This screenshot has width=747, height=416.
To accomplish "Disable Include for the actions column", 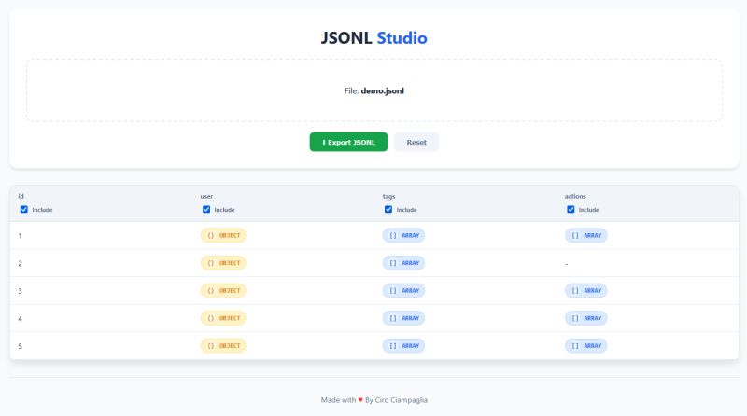I will click(x=571, y=210).
